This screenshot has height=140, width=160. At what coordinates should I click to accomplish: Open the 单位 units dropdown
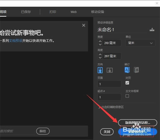click(140, 43)
